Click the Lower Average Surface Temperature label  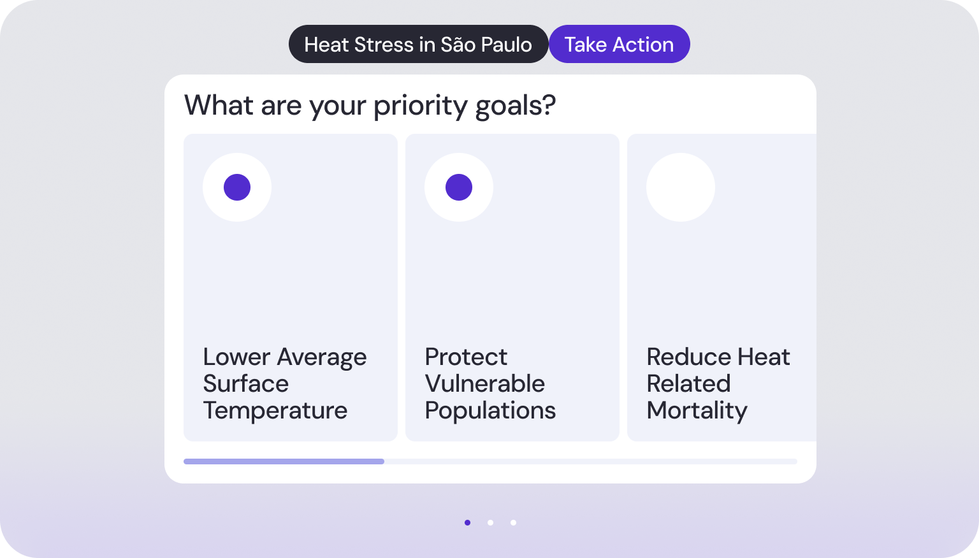(285, 383)
